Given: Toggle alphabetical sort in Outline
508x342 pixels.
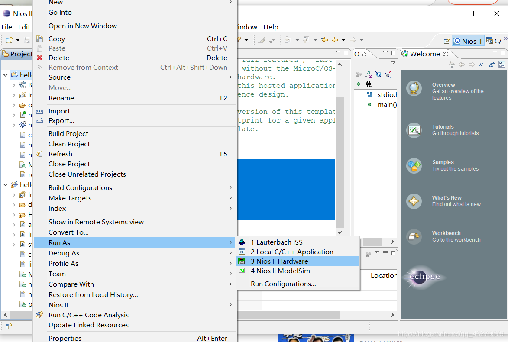Looking at the screenshot, I should pos(369,75).
